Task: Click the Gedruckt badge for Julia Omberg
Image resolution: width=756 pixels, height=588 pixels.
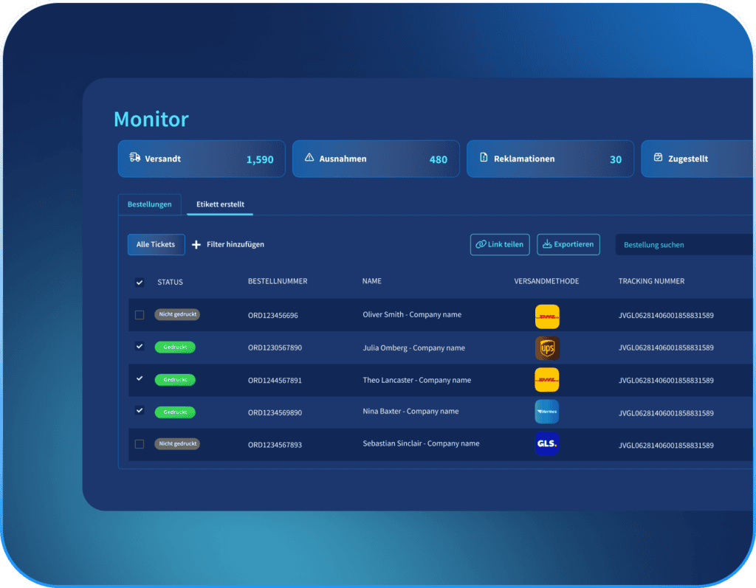Action: [x=175, y=347]
